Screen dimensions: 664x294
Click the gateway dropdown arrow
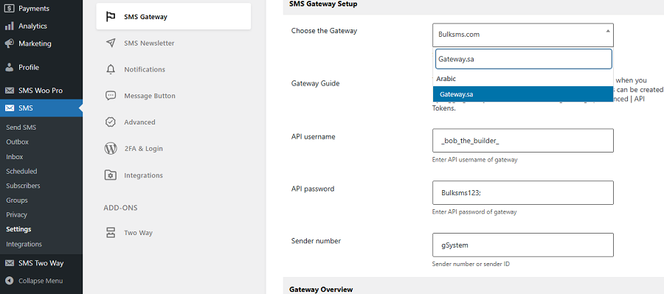(x=608, y=31)
